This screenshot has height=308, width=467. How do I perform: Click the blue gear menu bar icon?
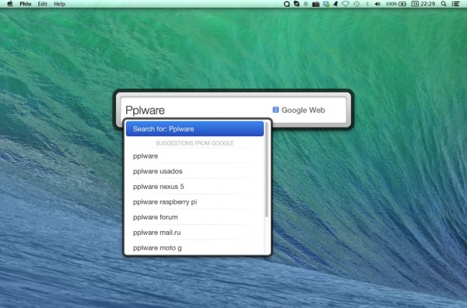click(x=326, y=4)
